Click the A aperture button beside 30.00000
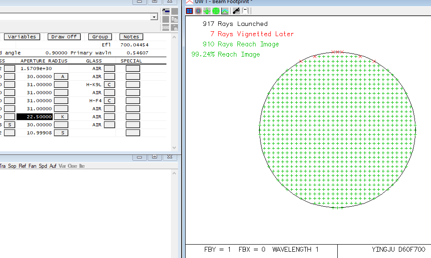This screenshot has height=258, width=431. (61, 76)
